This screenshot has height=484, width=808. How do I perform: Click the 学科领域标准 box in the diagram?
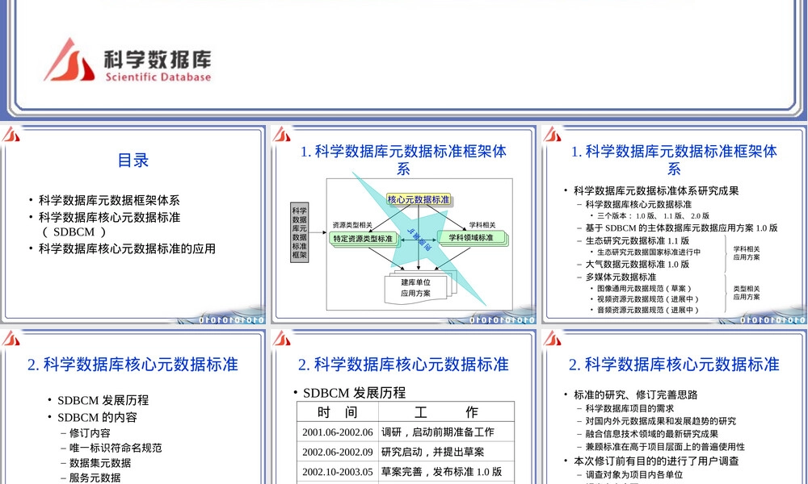(x=471, y=238)
